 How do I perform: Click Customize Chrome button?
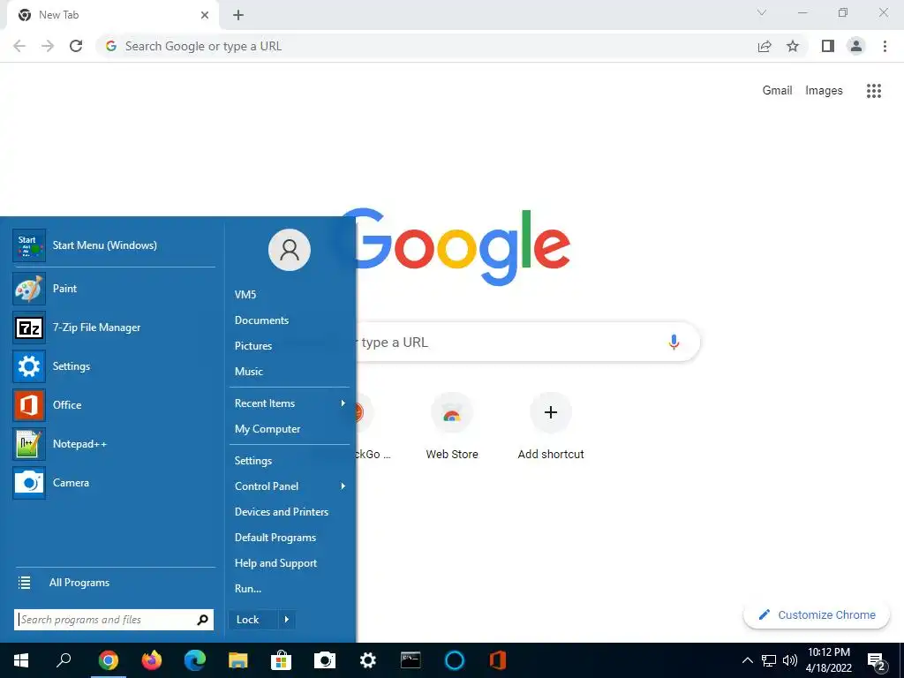tap(817, 614)
